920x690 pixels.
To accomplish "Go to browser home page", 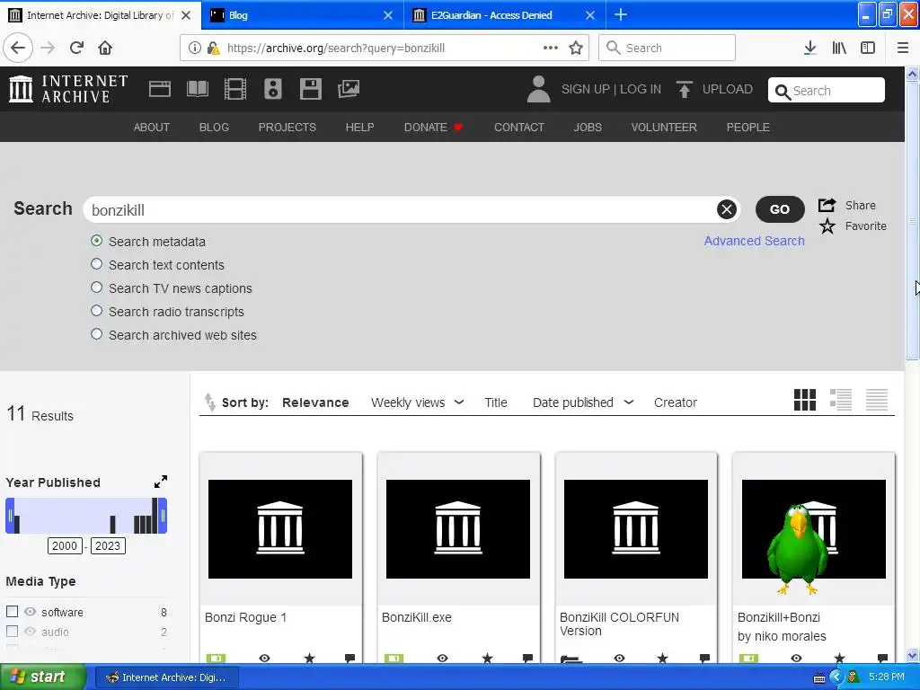I will [105, 49].
